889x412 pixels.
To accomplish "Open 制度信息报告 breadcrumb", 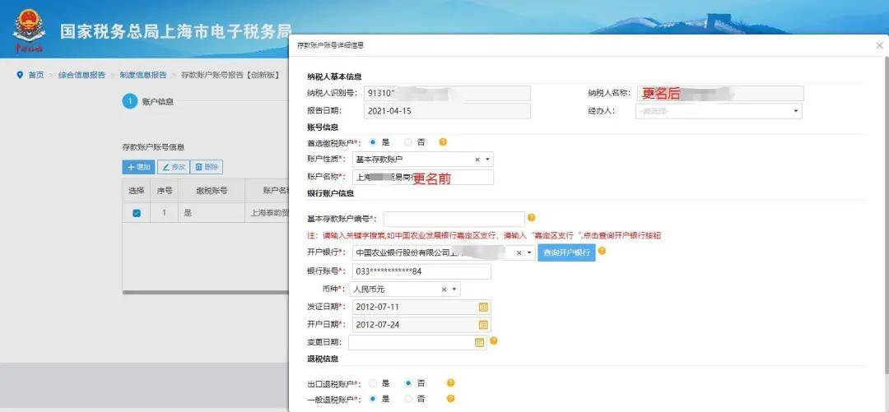I will pos(143,75).
